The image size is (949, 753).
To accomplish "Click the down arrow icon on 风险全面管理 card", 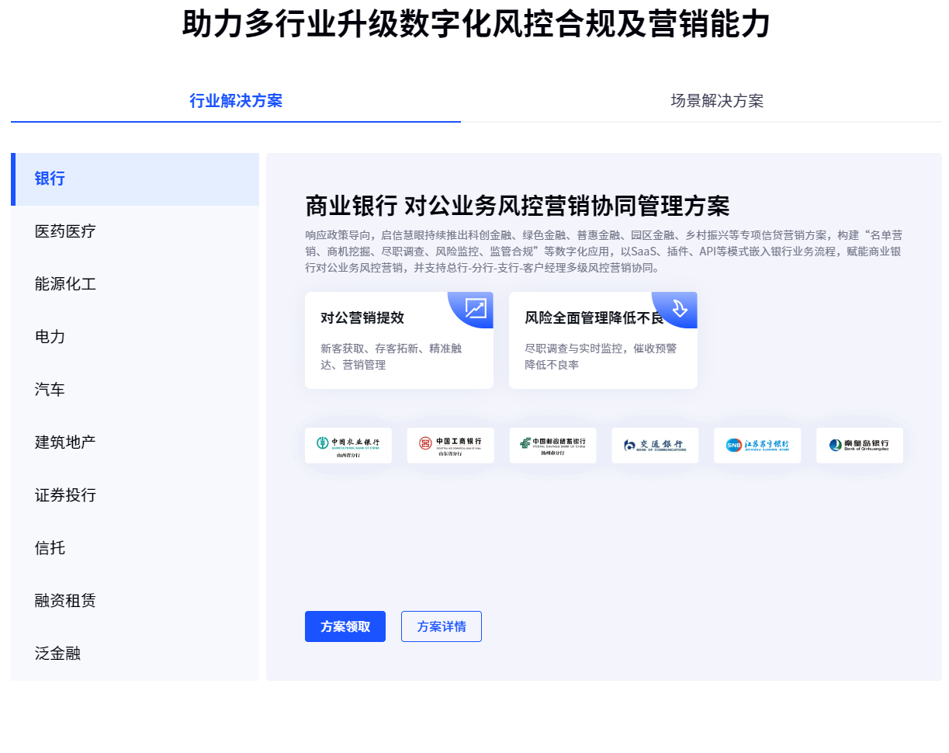I will 680,308.
